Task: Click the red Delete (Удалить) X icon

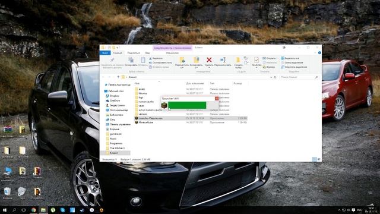Action: (x=209, y=59)
